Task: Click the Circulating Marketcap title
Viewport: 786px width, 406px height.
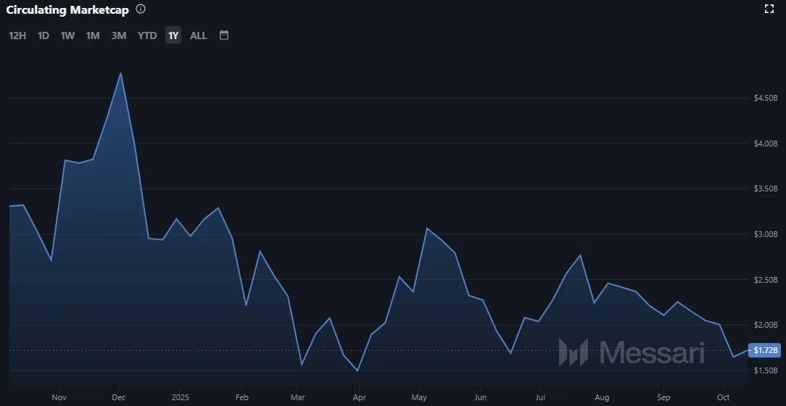Action: 67,9
